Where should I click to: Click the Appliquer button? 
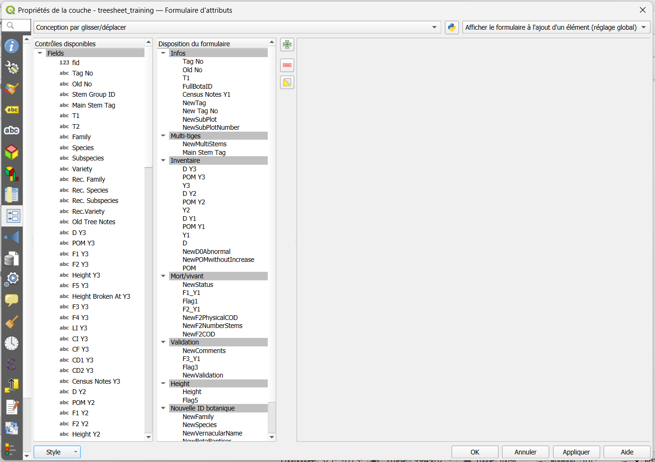click(577, 452)
